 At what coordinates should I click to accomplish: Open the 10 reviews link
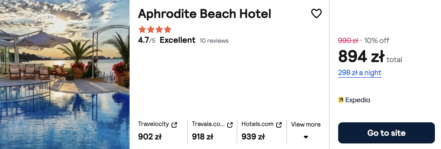point(214,41)
